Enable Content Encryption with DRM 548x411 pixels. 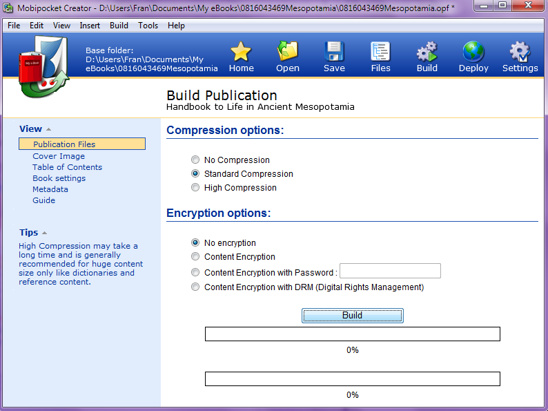tap(195, 287)
